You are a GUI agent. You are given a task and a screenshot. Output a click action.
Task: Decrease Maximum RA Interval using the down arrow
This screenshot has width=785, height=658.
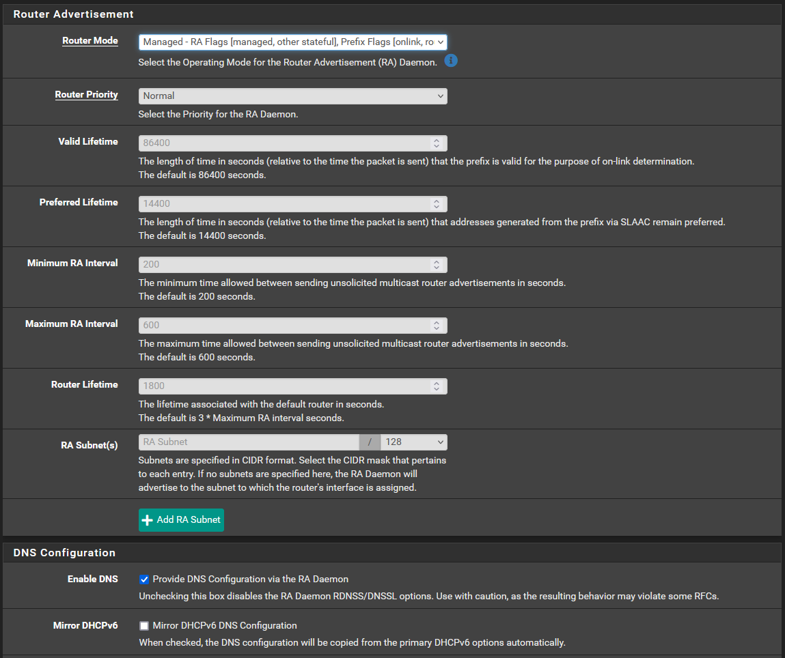point(437,328)
